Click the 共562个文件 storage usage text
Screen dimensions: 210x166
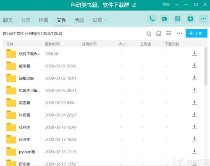coord(32,34)
